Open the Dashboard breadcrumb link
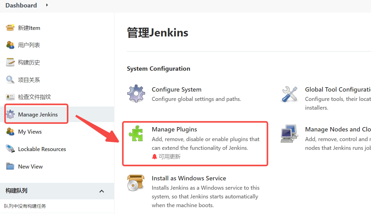The image size is (371, 214). click(21, 5)
